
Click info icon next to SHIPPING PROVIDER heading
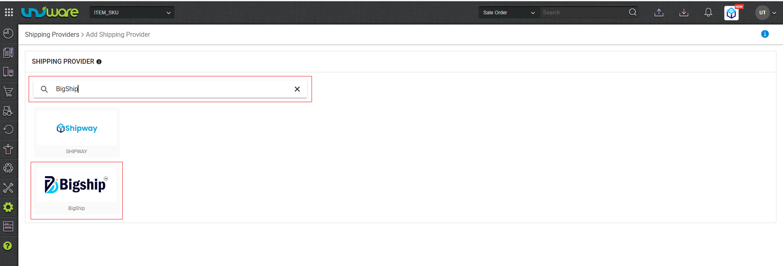coord(99,62)
